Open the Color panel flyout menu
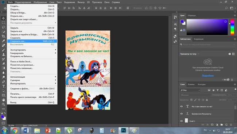 tap(235, 15)
